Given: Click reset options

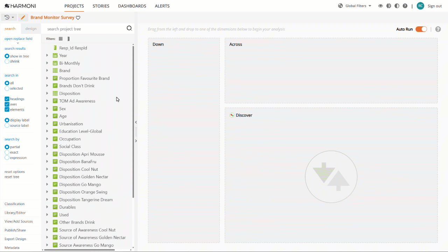Looking at the screenshot, I should pyautogui.click(x=15, y=171).
